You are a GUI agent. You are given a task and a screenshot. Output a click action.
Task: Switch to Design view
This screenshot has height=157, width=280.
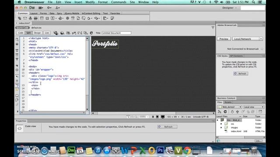37,33
